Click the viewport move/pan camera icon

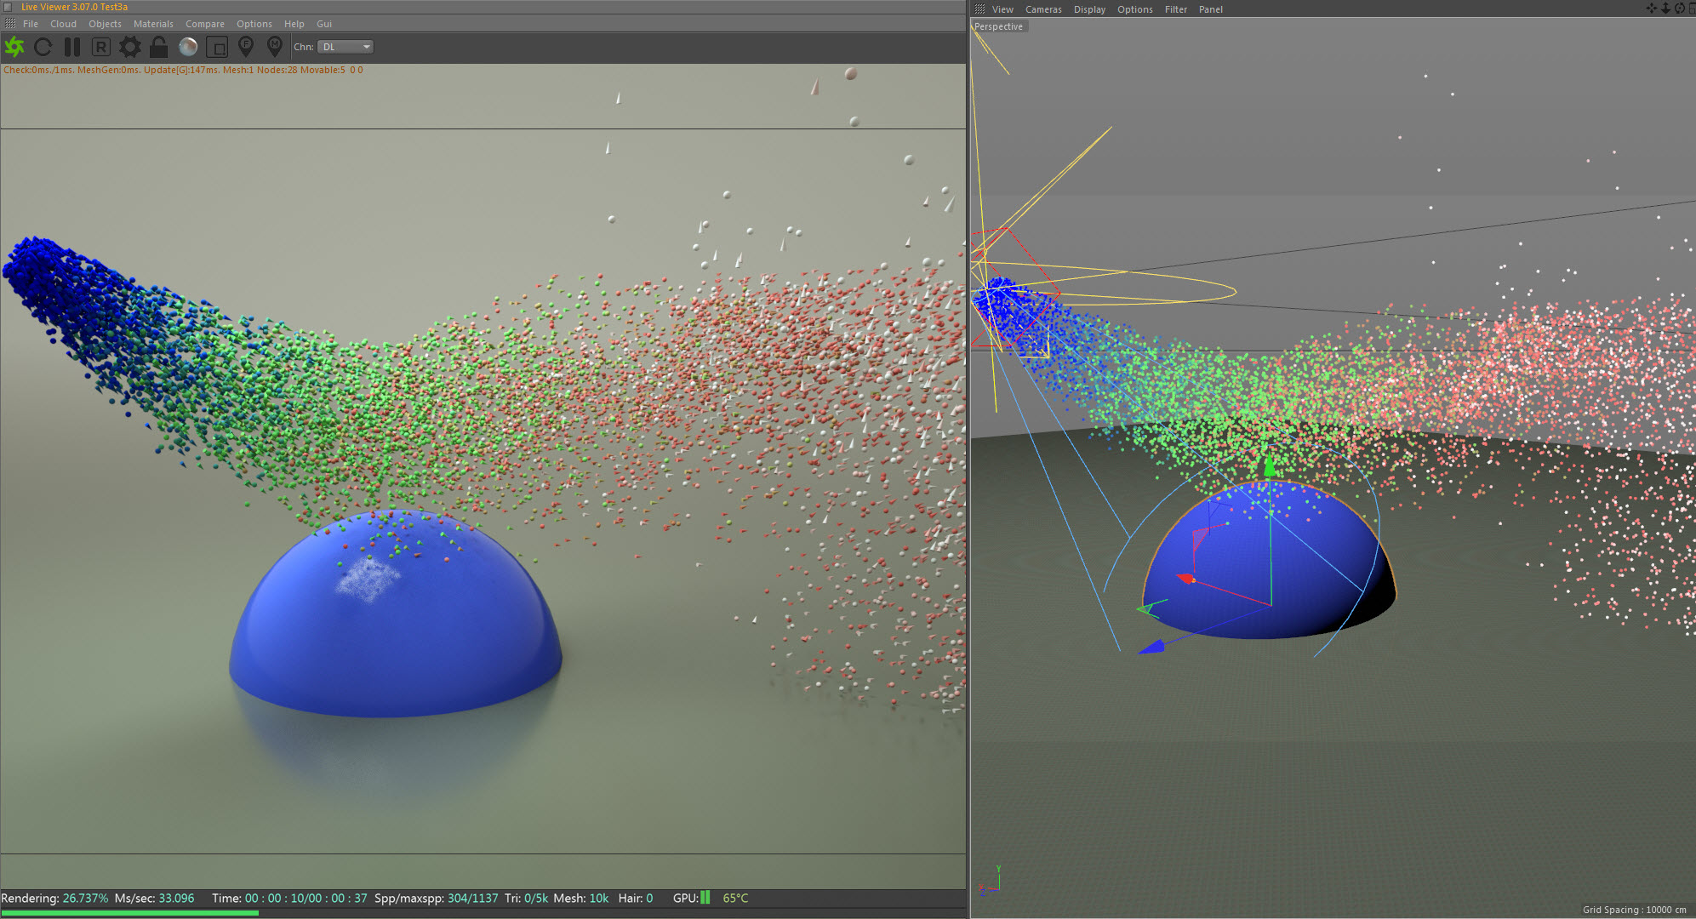pos(1651,9)
